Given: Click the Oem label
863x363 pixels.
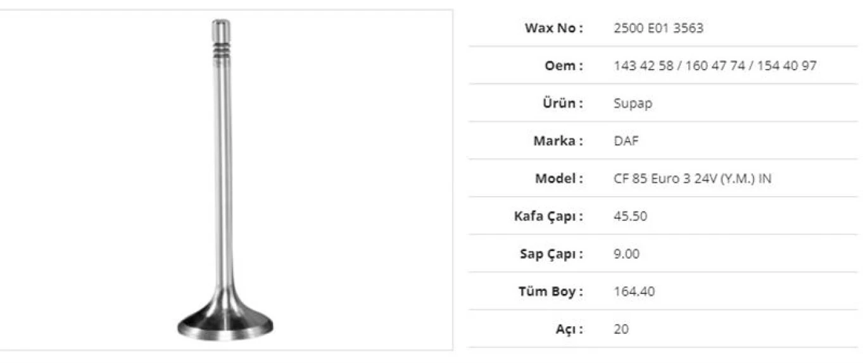Looking at the screenshot, I should click(564, 65).
